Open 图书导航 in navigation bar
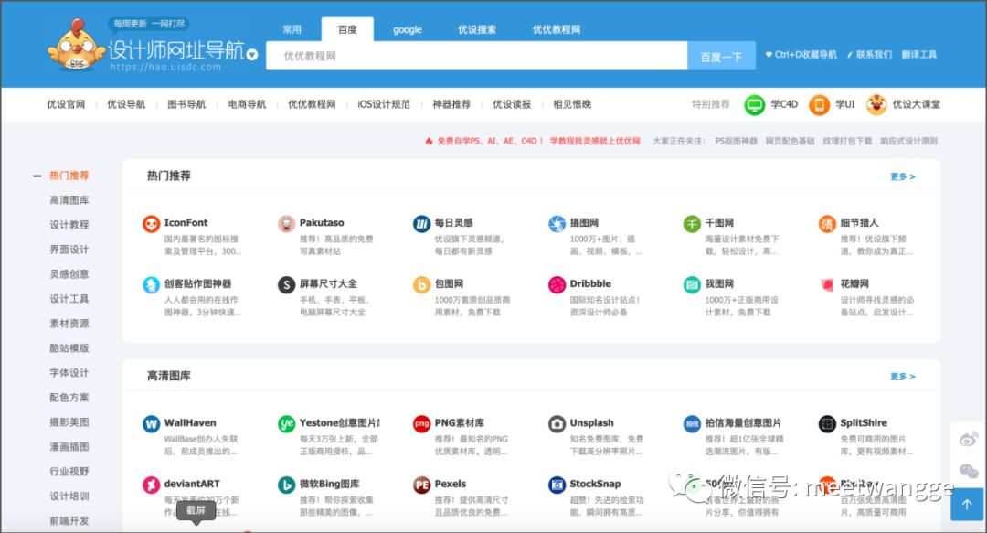The height and width of the screenshot is (533, 987). click(186, 104)
